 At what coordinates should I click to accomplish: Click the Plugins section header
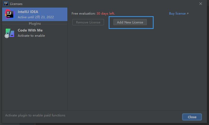point(35,24)
